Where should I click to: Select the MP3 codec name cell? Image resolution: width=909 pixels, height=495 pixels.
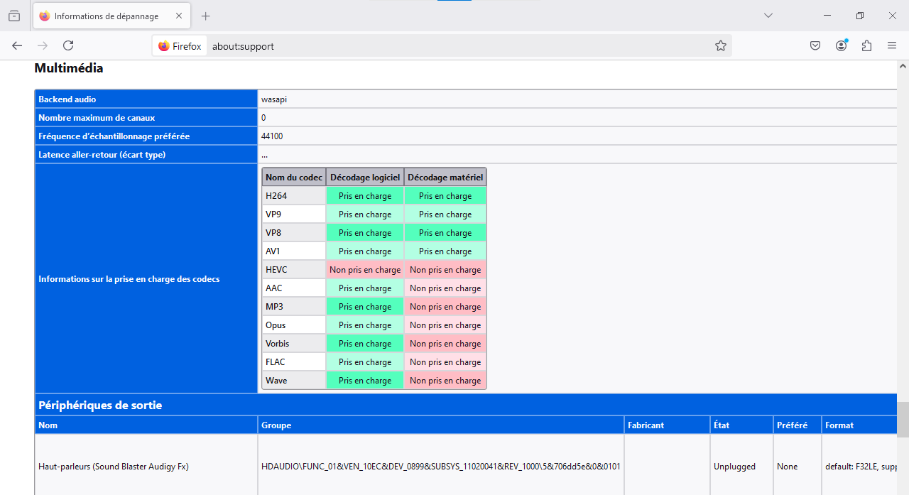pyautogui.click(x=294, y=307)
